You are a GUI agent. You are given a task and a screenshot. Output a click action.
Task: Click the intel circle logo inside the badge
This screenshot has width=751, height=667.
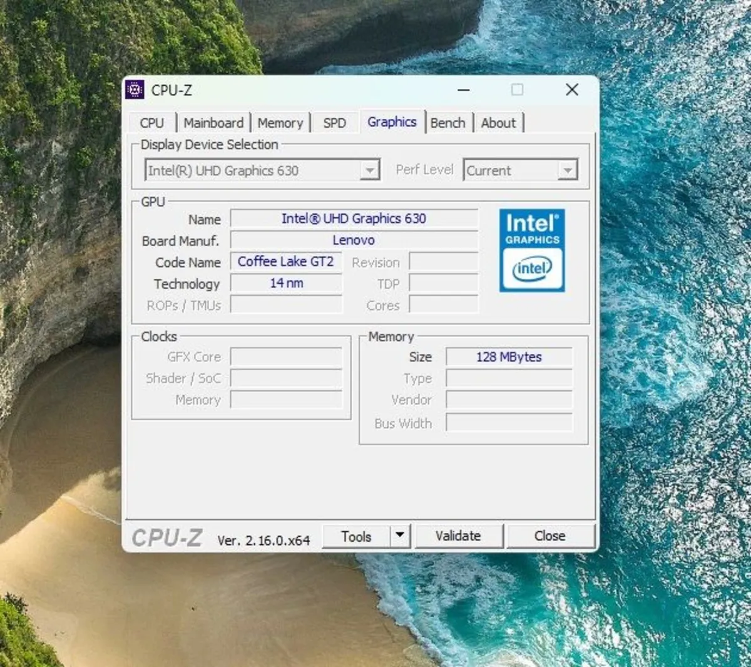pyautogui.click(x=531, y=269)
